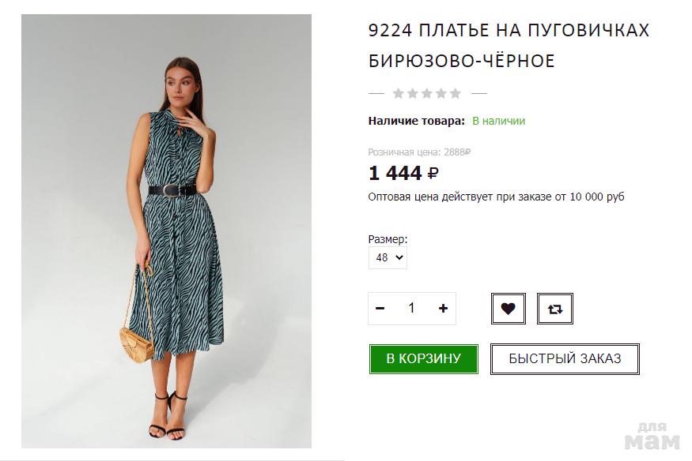Increase quantity with the plus button
The width and height of the screenshot is (692, 461).
443,309
